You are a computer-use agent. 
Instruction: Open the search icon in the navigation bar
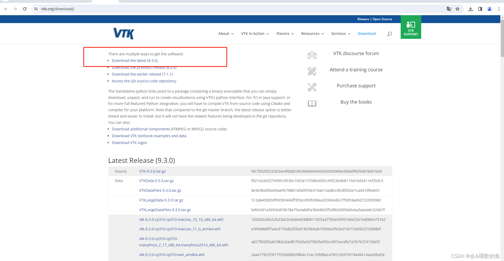389,34
